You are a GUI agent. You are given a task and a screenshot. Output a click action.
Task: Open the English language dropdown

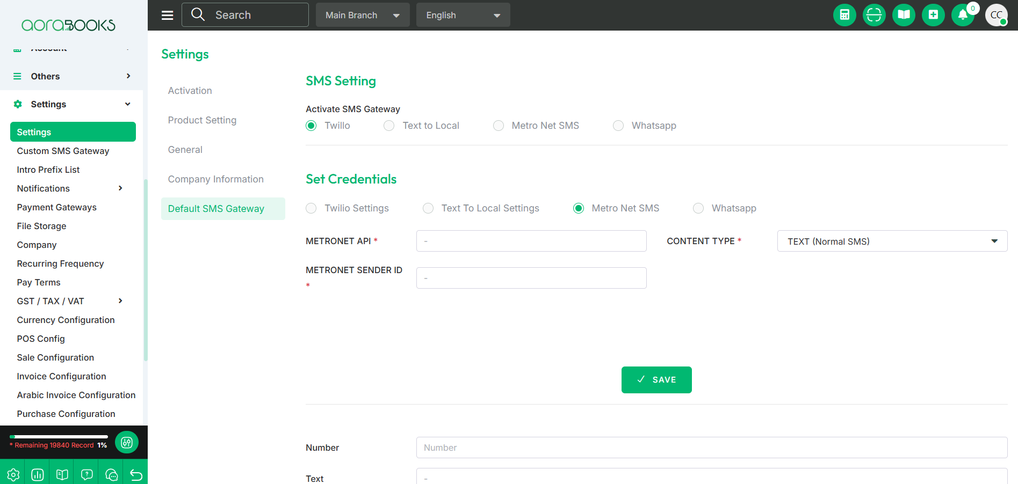coord(463,15)
